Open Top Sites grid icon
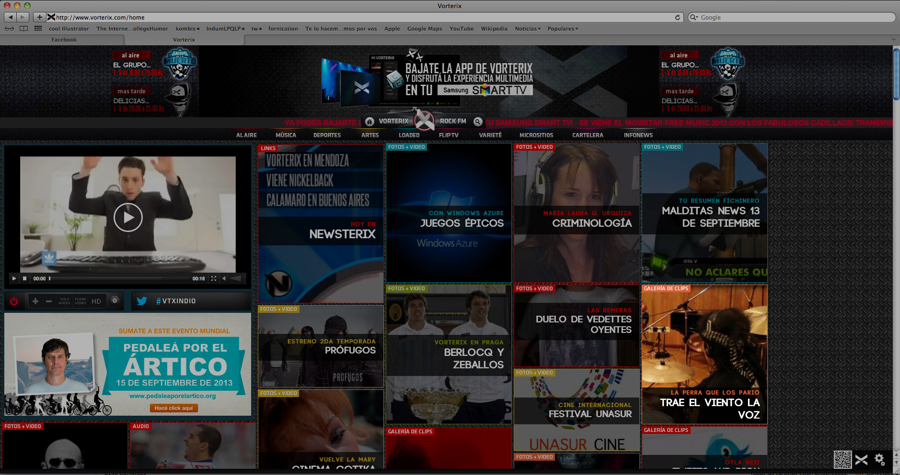The height and width of the screenshot is (475, 900). coord(38,29)
